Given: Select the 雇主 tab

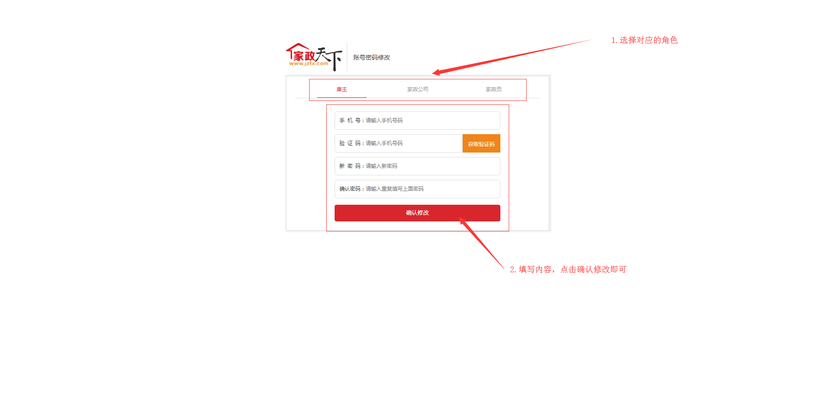Looking at the screenshot, I should pyautogui.click(x=342, y=89).
